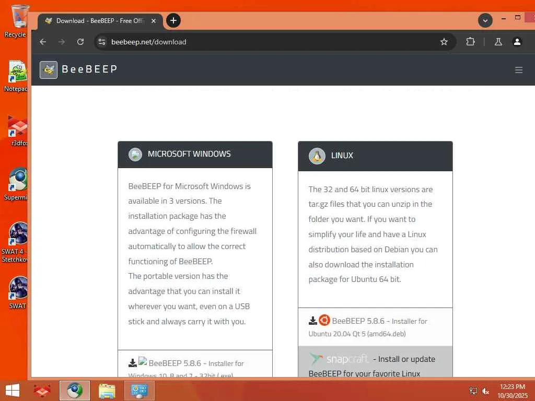Click "stick and always carry it with you." text
The height and width of the screenshot is (401, 535).
pos(187,322)
